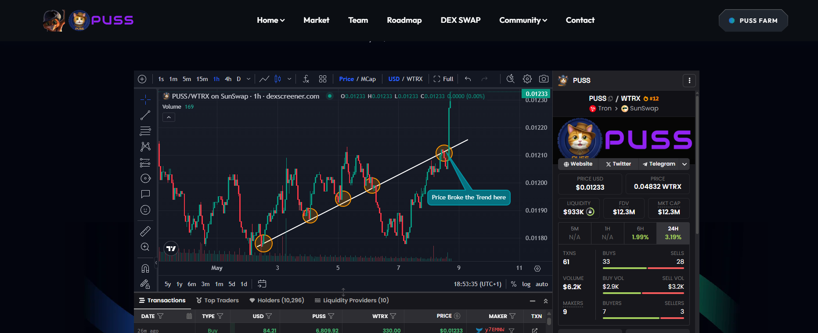Screen dimensions: 818x333
Task: Toggle percent scale on chart
Action: tap(514, 284)
